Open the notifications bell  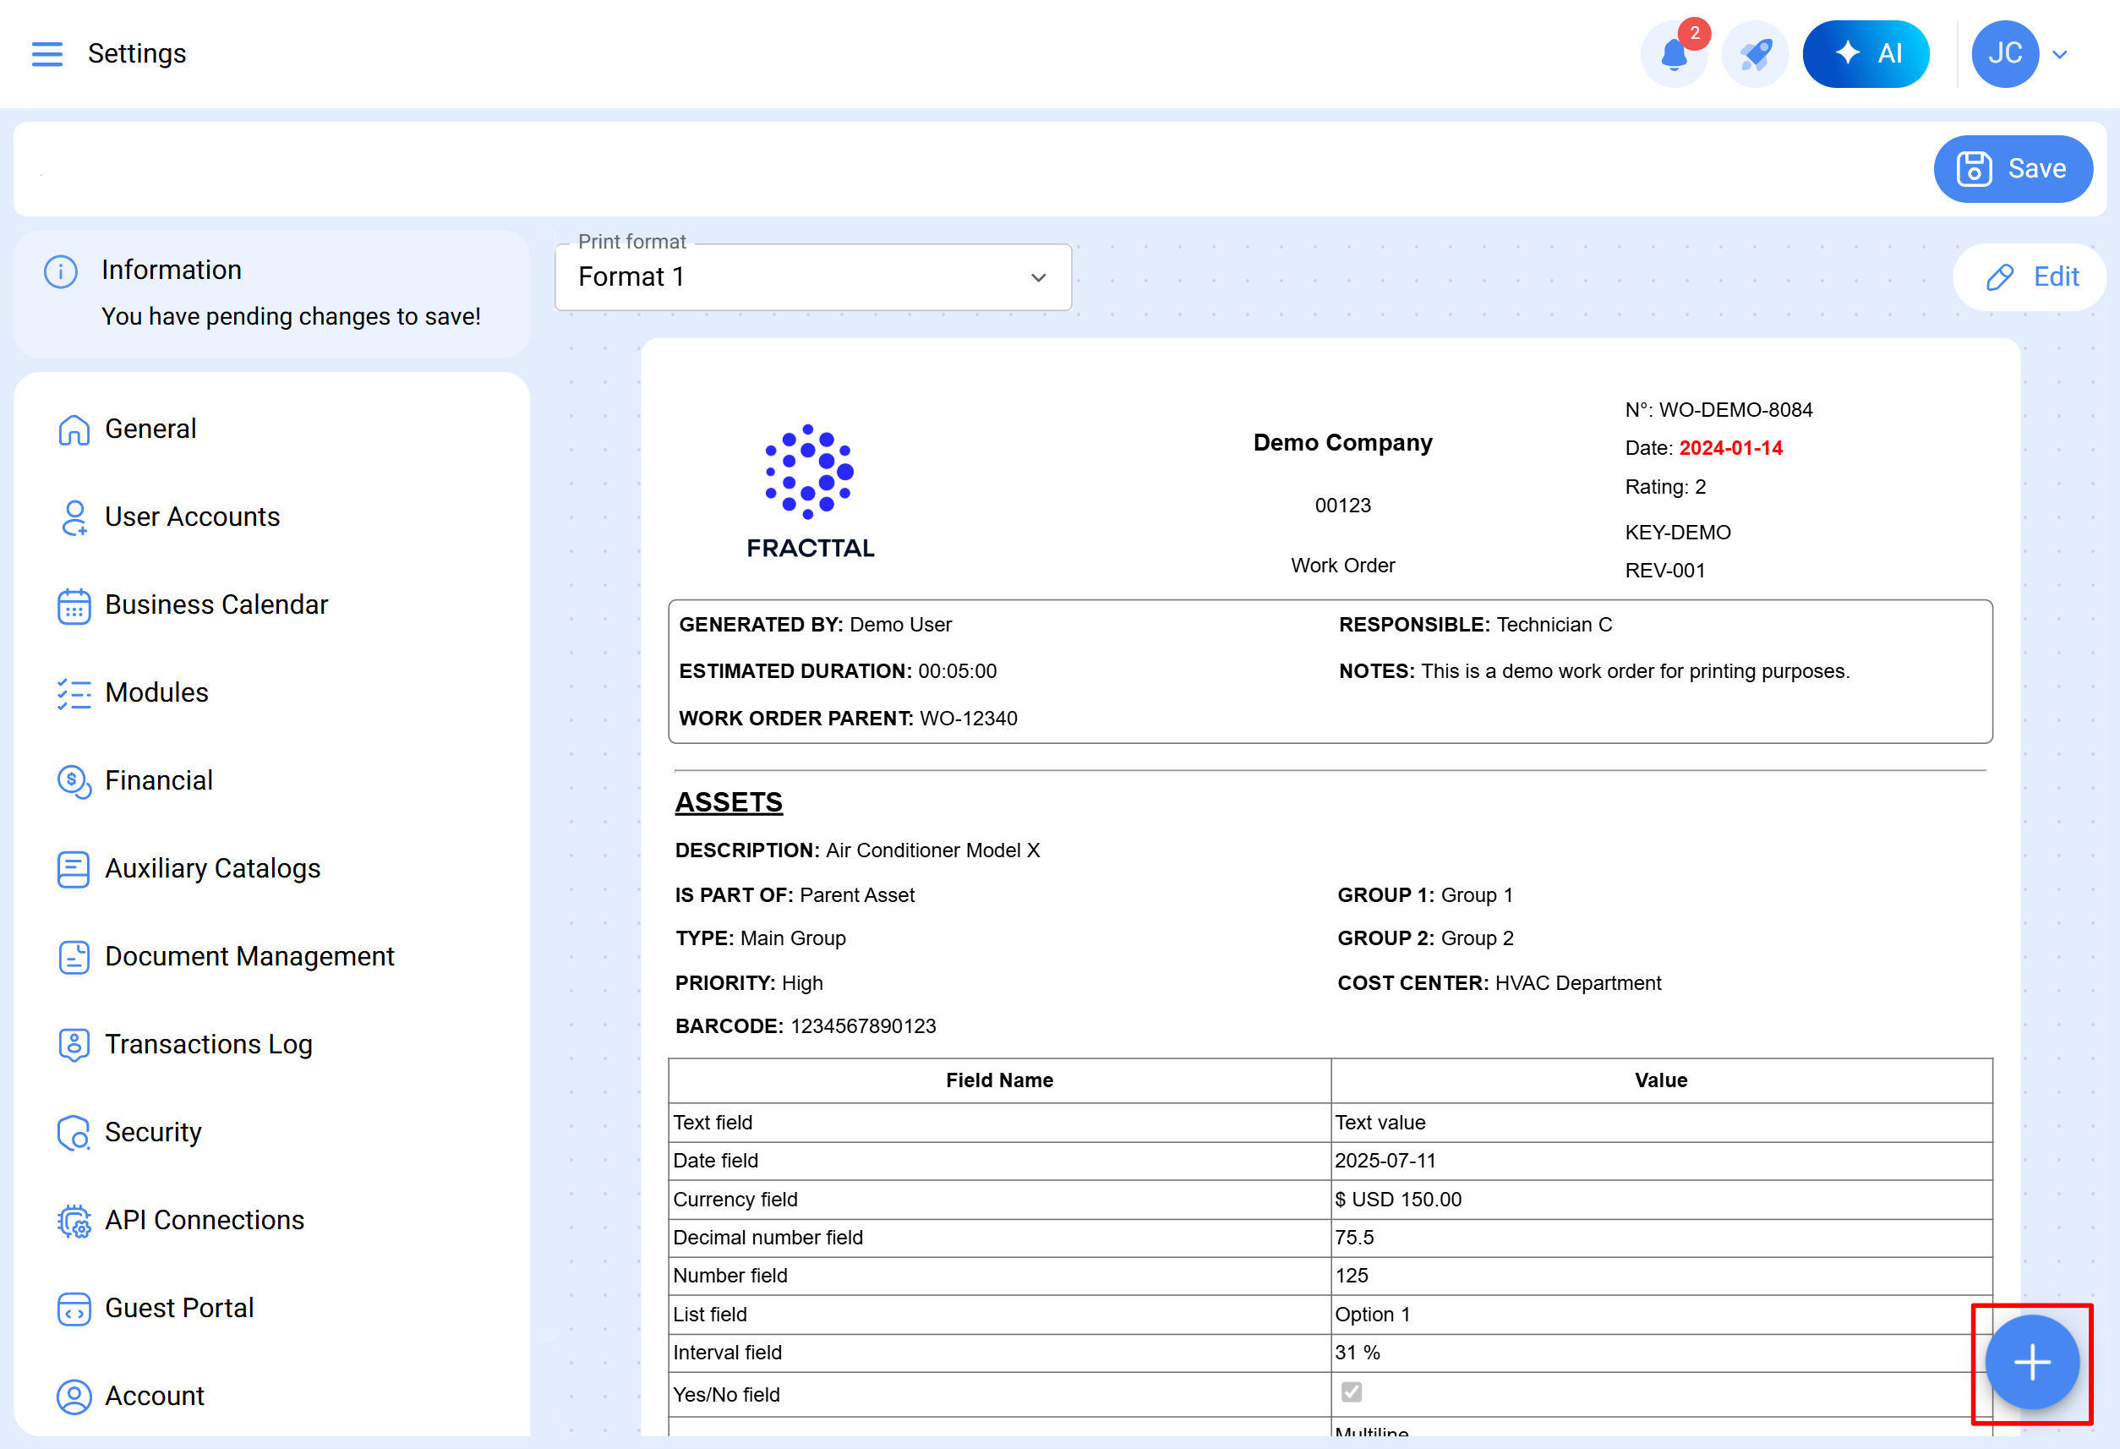(1675, 54)
